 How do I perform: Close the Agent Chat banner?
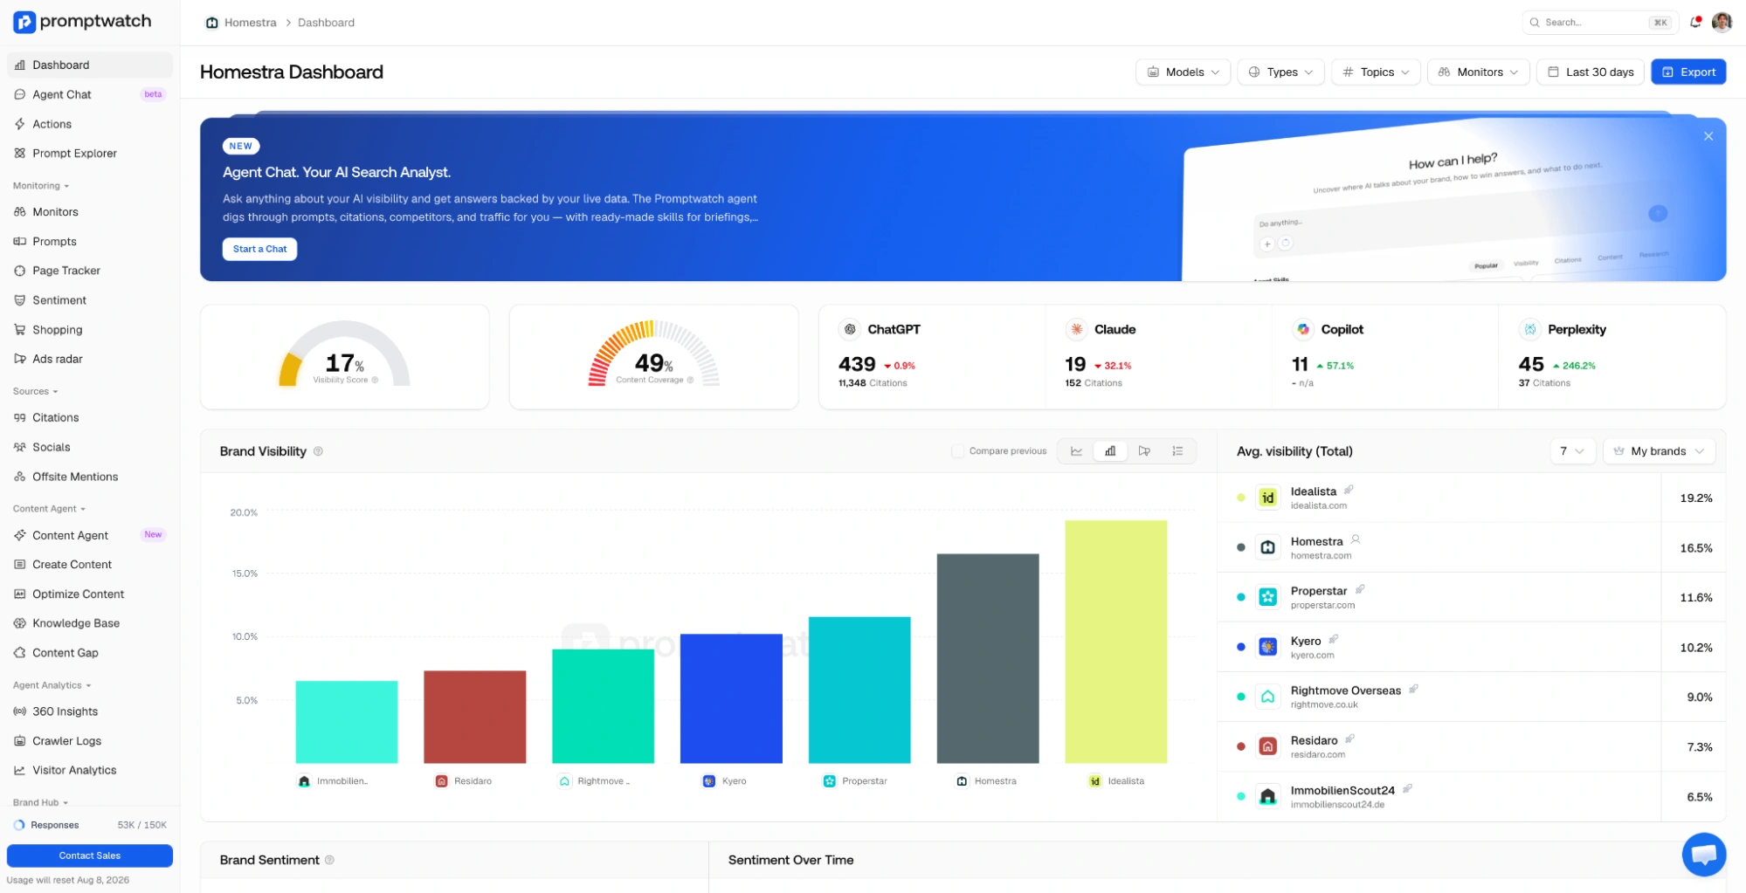[x=1708, y=136]
